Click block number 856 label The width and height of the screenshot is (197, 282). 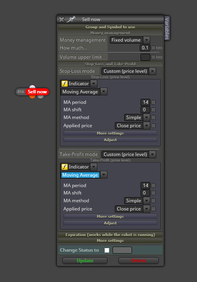[x=21, y=92]
